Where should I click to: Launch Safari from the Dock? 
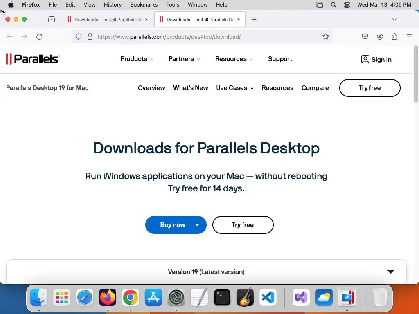coord(85,297)
